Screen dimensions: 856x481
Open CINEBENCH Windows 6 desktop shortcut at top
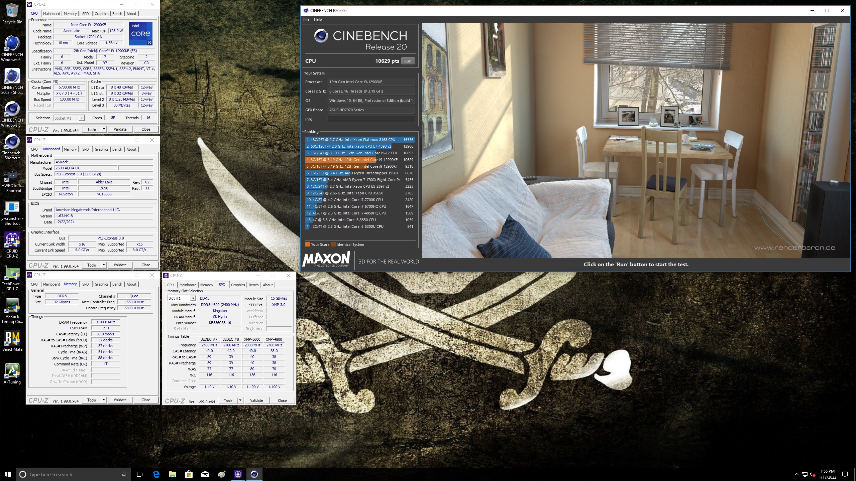tap(12, 49)
